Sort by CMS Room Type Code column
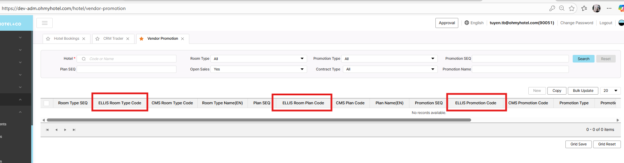This screenshot has height=163, width=624. click(172, 103)
